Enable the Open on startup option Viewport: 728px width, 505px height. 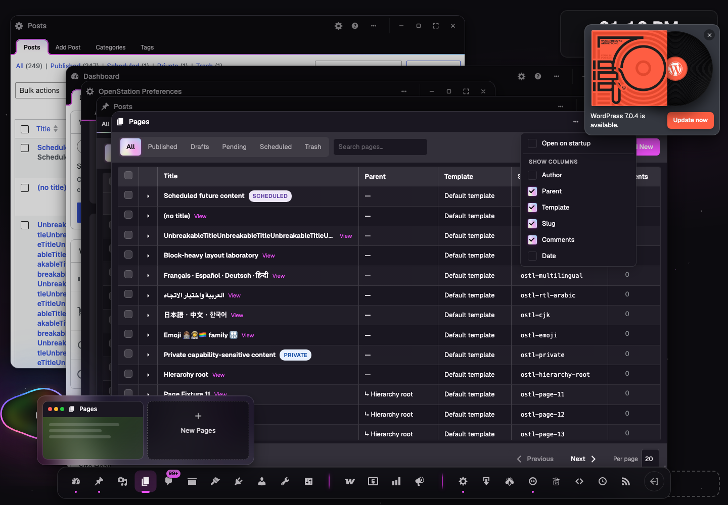(x=532, y=143)
